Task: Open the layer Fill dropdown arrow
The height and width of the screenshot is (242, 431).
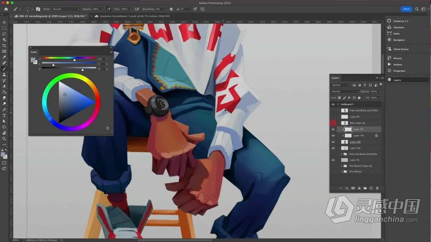Action: [x=380, y=98]
